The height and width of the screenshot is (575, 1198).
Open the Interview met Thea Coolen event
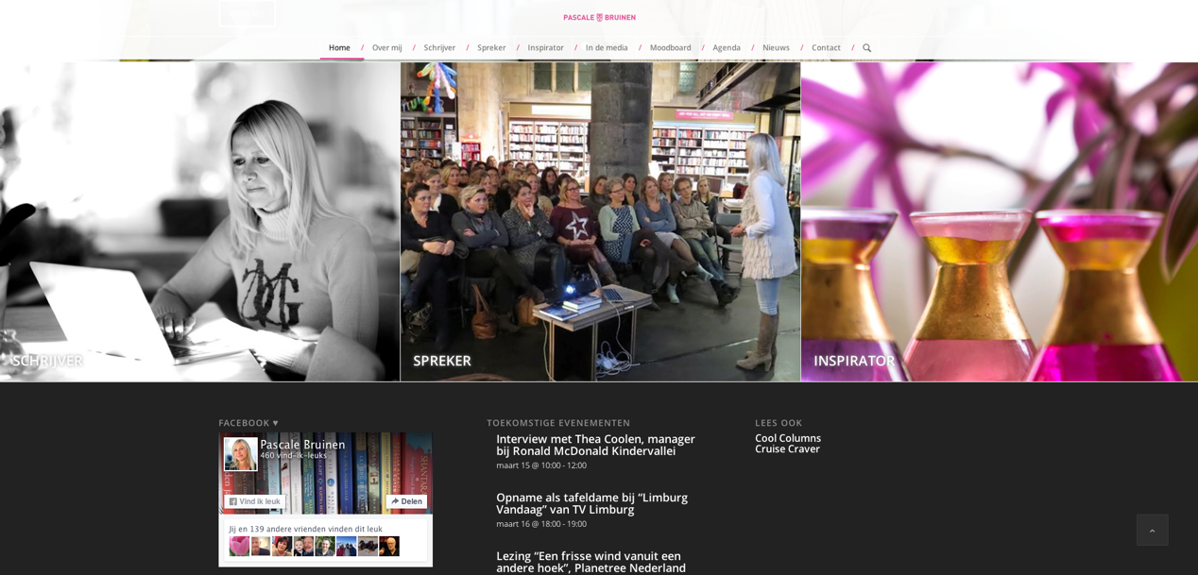pos(595,445)
